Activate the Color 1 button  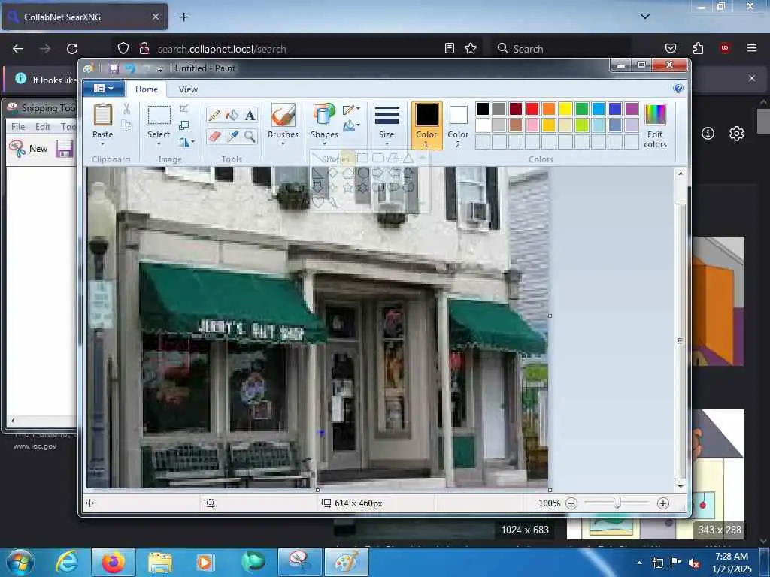426,125
